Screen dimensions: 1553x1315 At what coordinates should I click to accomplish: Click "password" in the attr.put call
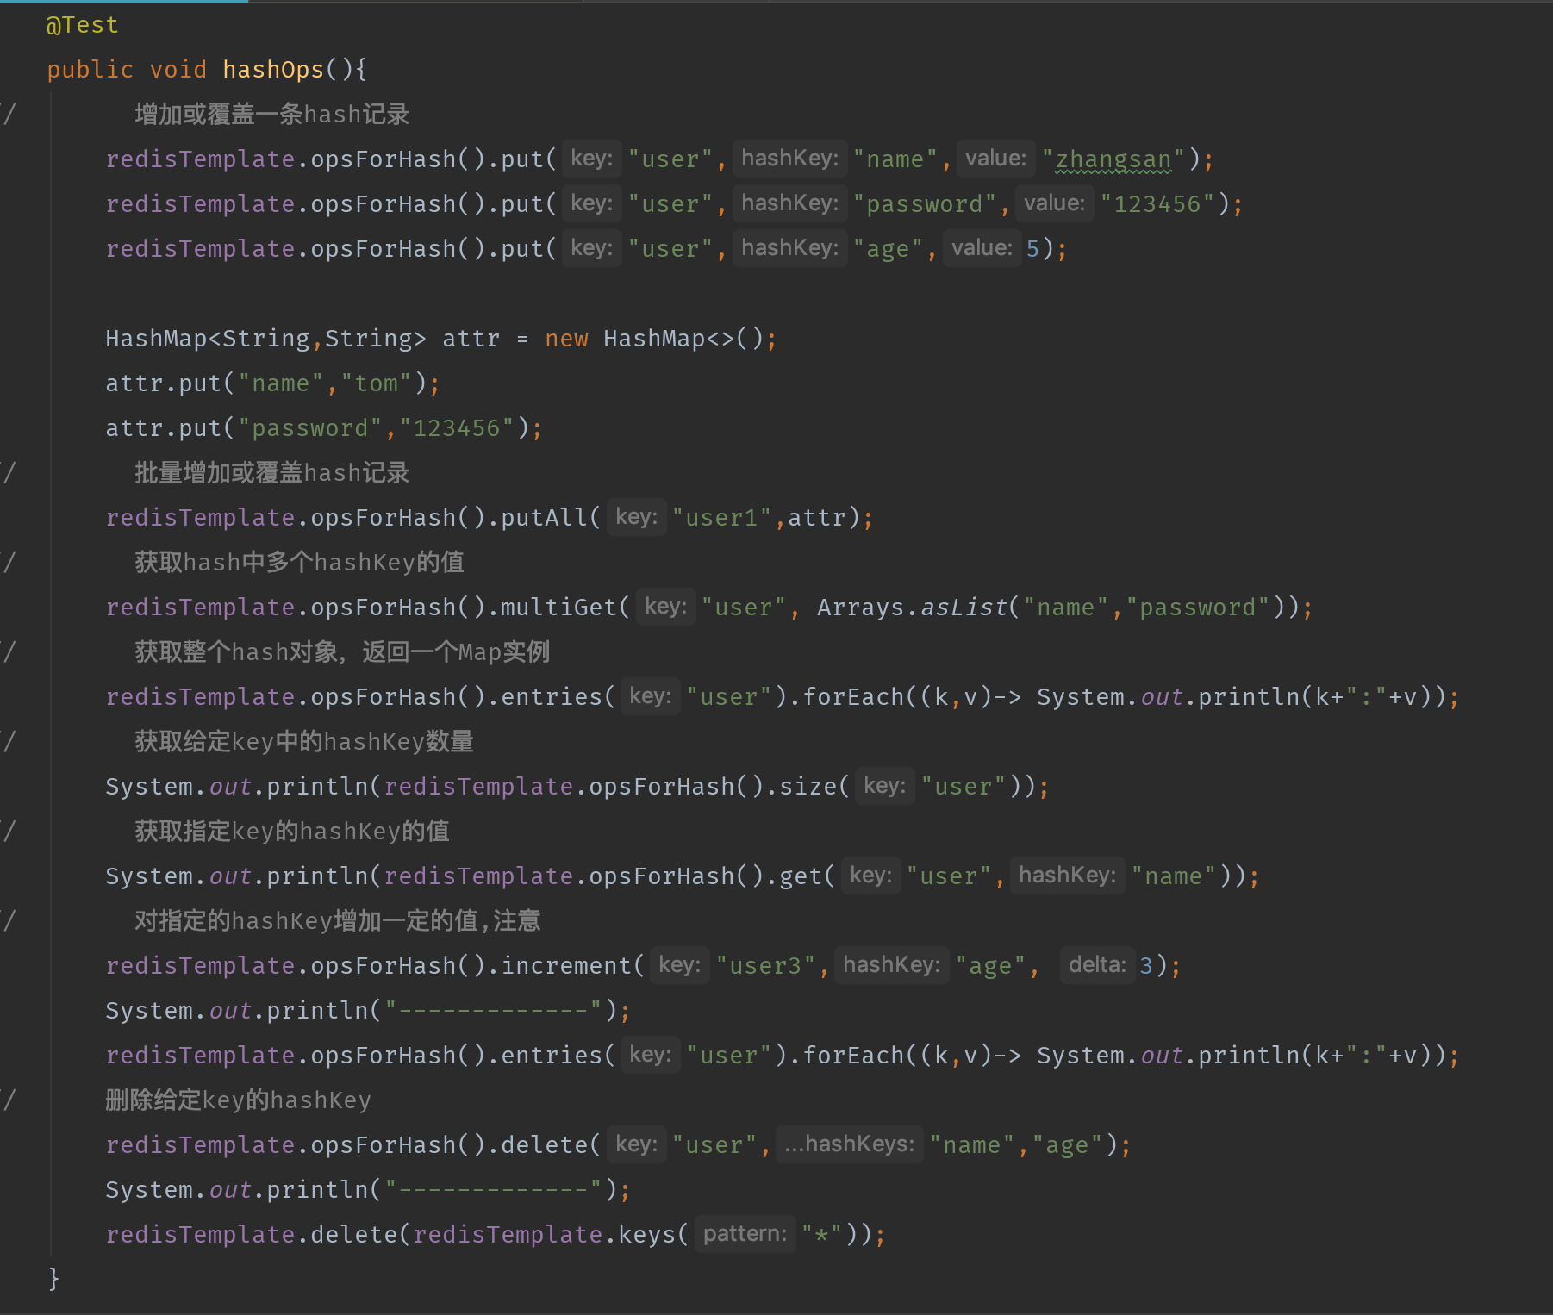click(x=309, y=428)
